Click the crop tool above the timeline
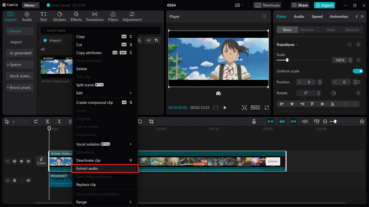Screen dimensions: 369x207 (151, 121)
